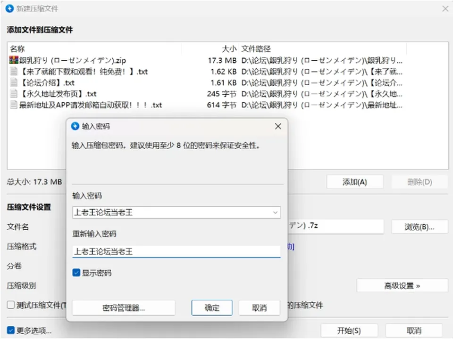Select the 【论坛介绍】.txt file icon
The height and width of the screenshot is (339, 453).
click(14, 82)
